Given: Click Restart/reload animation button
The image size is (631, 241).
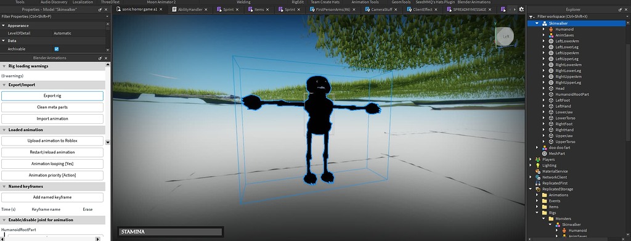Looking at the screenshot, I should pyautogui.click(x=52, y=152).
